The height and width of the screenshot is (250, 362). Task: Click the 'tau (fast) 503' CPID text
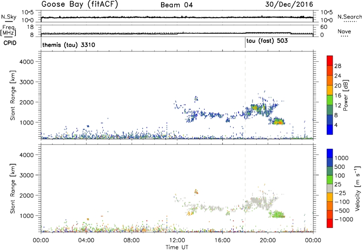pyautogui.click(x=267, y=41)
